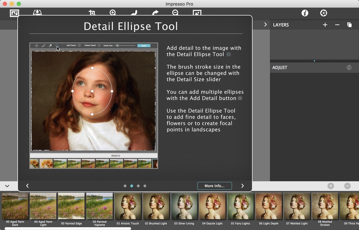Click the More Info... button

coord(215,186)
